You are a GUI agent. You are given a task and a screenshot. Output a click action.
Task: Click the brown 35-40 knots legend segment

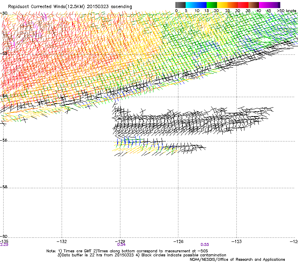(x=254, y=5)
